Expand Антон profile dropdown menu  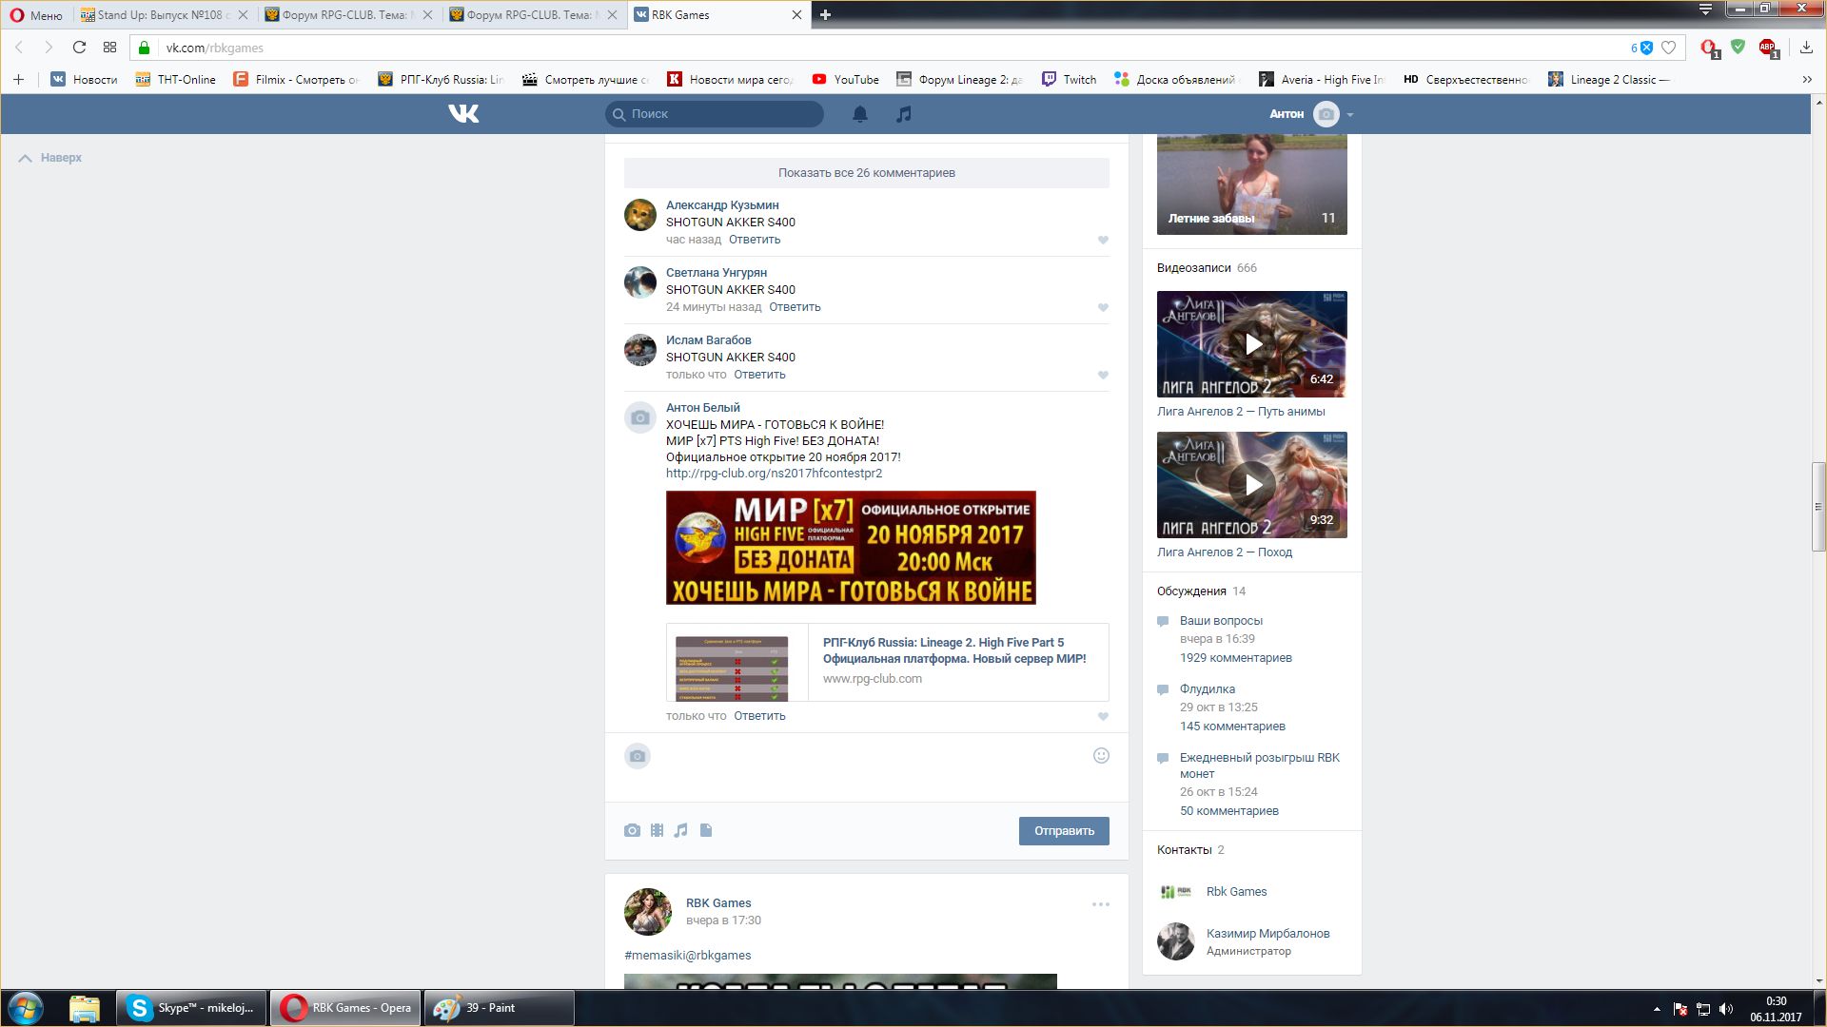[x=1310, y=114]
